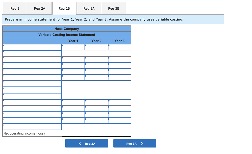Open the seventh row label dropdown
Viewport: 252px width, 154px height.
32,84
